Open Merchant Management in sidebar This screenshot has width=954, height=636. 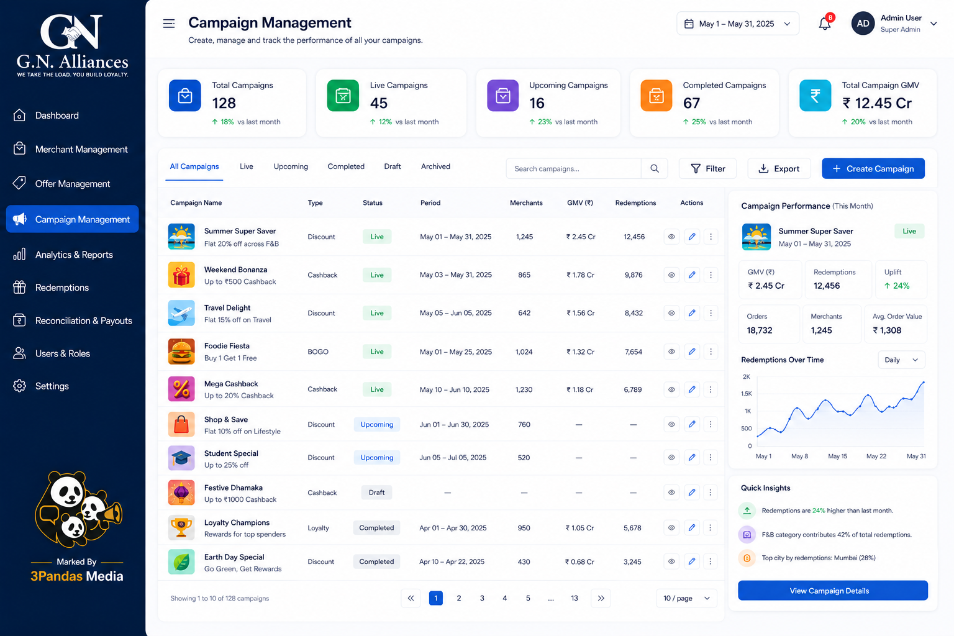(73, 149)
